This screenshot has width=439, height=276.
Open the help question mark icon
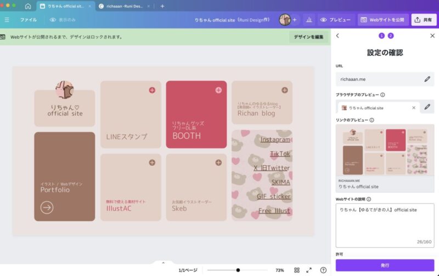tap(323, 270)
